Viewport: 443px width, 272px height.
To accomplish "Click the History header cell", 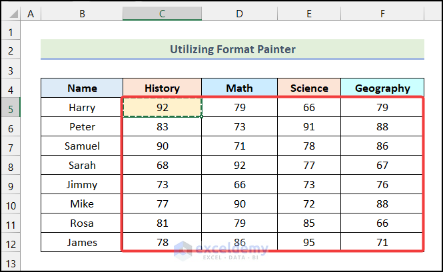I will [162, 88].
